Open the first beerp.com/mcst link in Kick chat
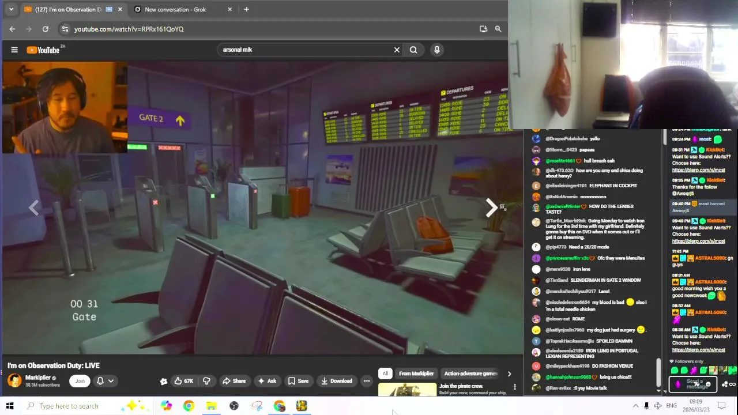This screenshot has height=415, width=738. point(698,170)
